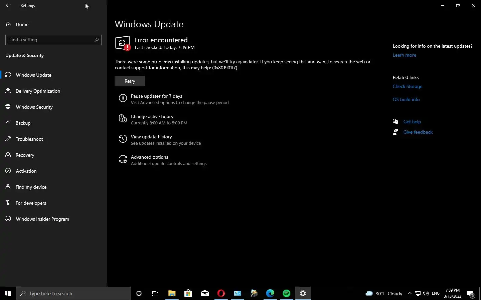Go back using the Settings back arrow

click(8, 5)
